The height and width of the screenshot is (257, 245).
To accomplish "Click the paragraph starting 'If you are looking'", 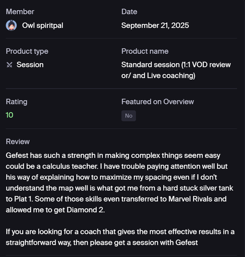I will (x=120, y=237).
